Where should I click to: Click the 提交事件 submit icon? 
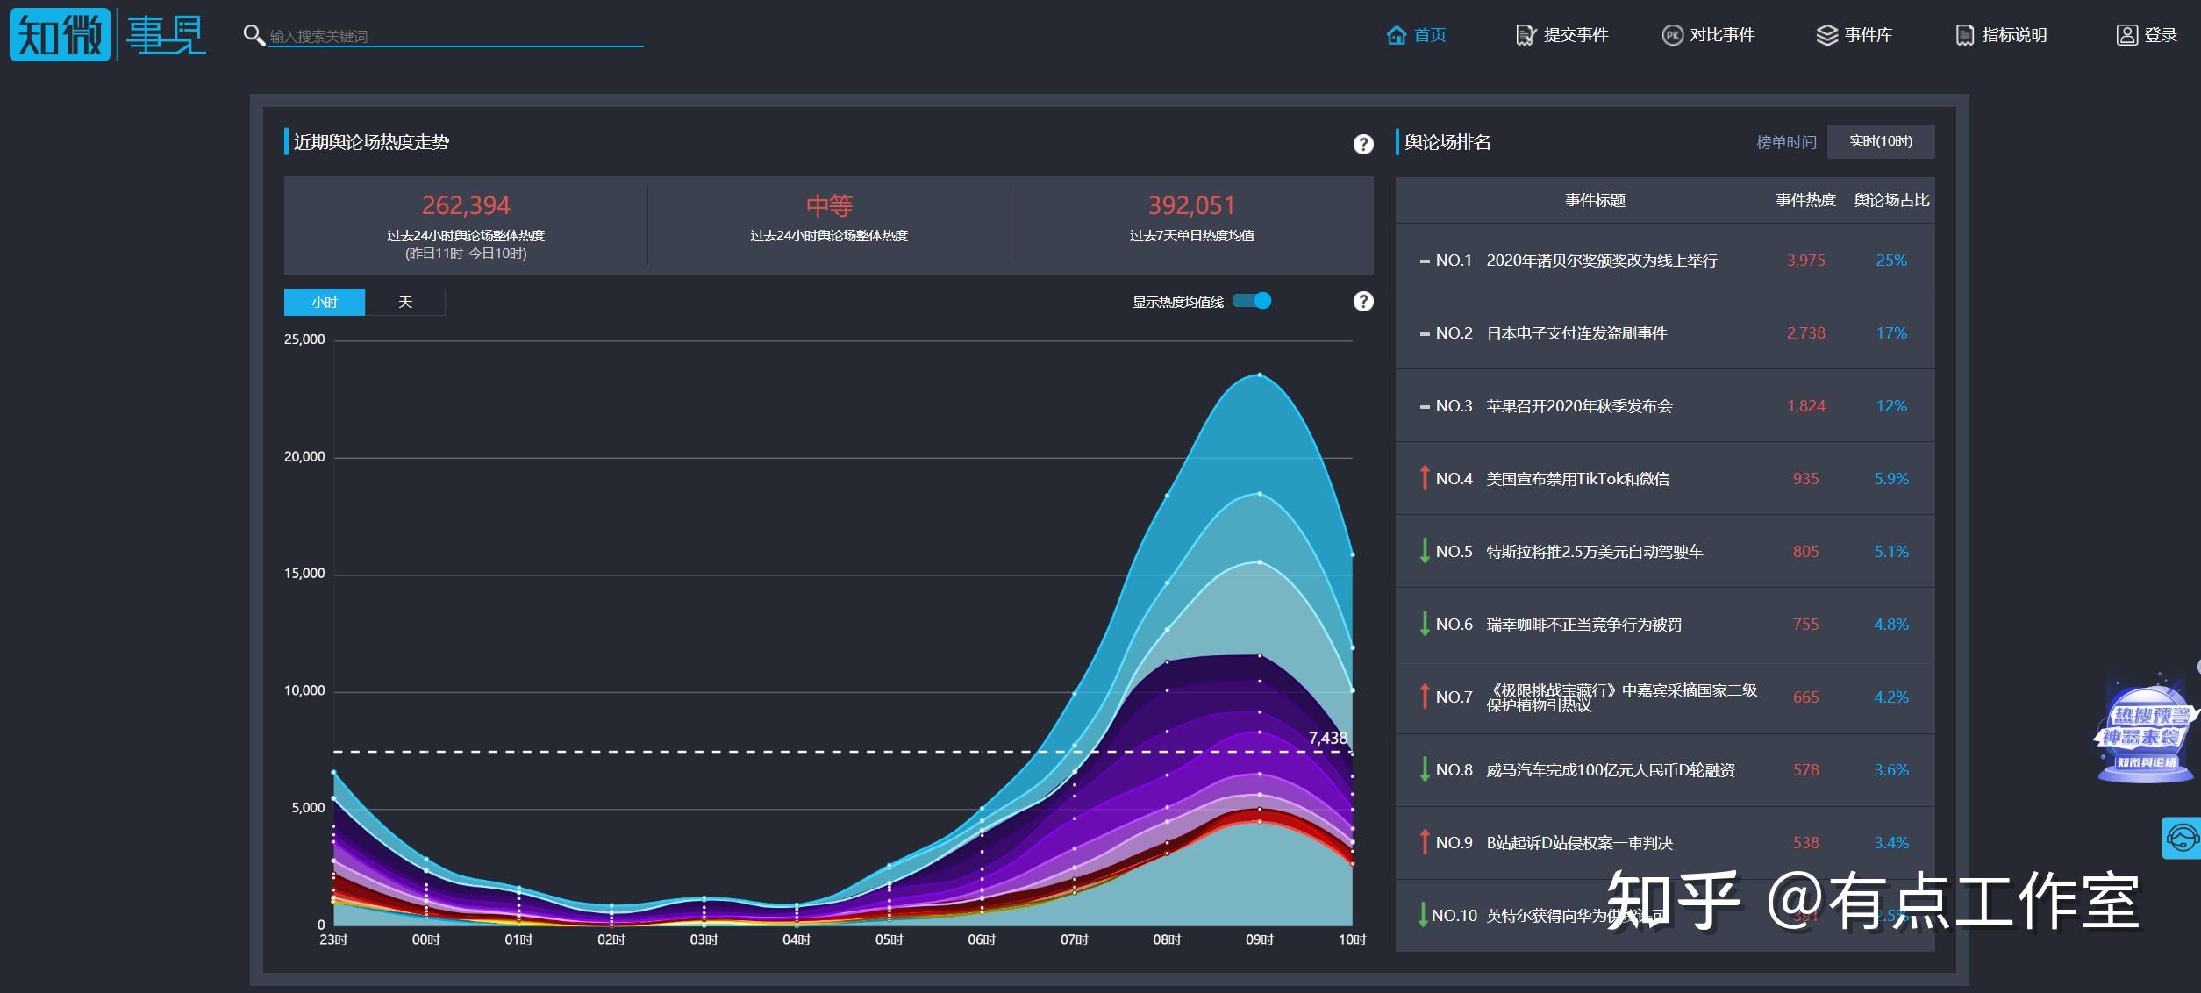click(x=1526, y=35)
